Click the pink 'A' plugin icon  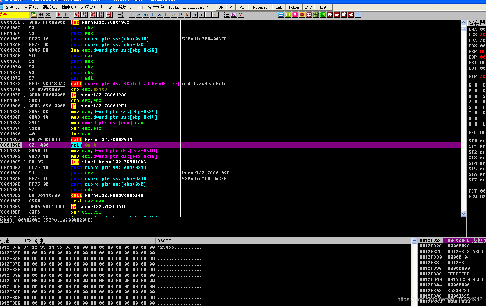pyautogui.click(x=295, y=14)
